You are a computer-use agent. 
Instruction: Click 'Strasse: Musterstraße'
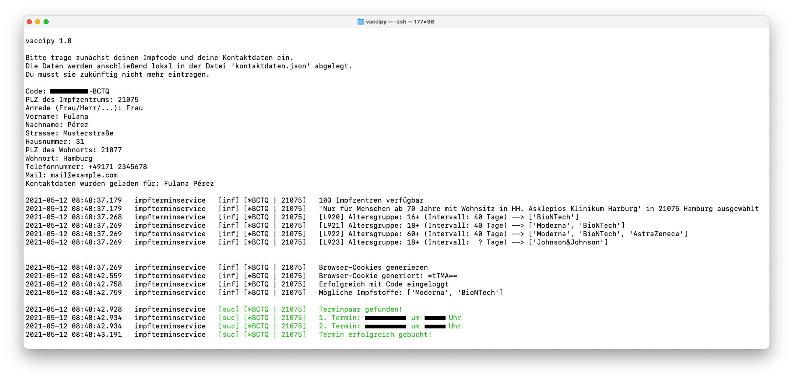tap(70, 133)
